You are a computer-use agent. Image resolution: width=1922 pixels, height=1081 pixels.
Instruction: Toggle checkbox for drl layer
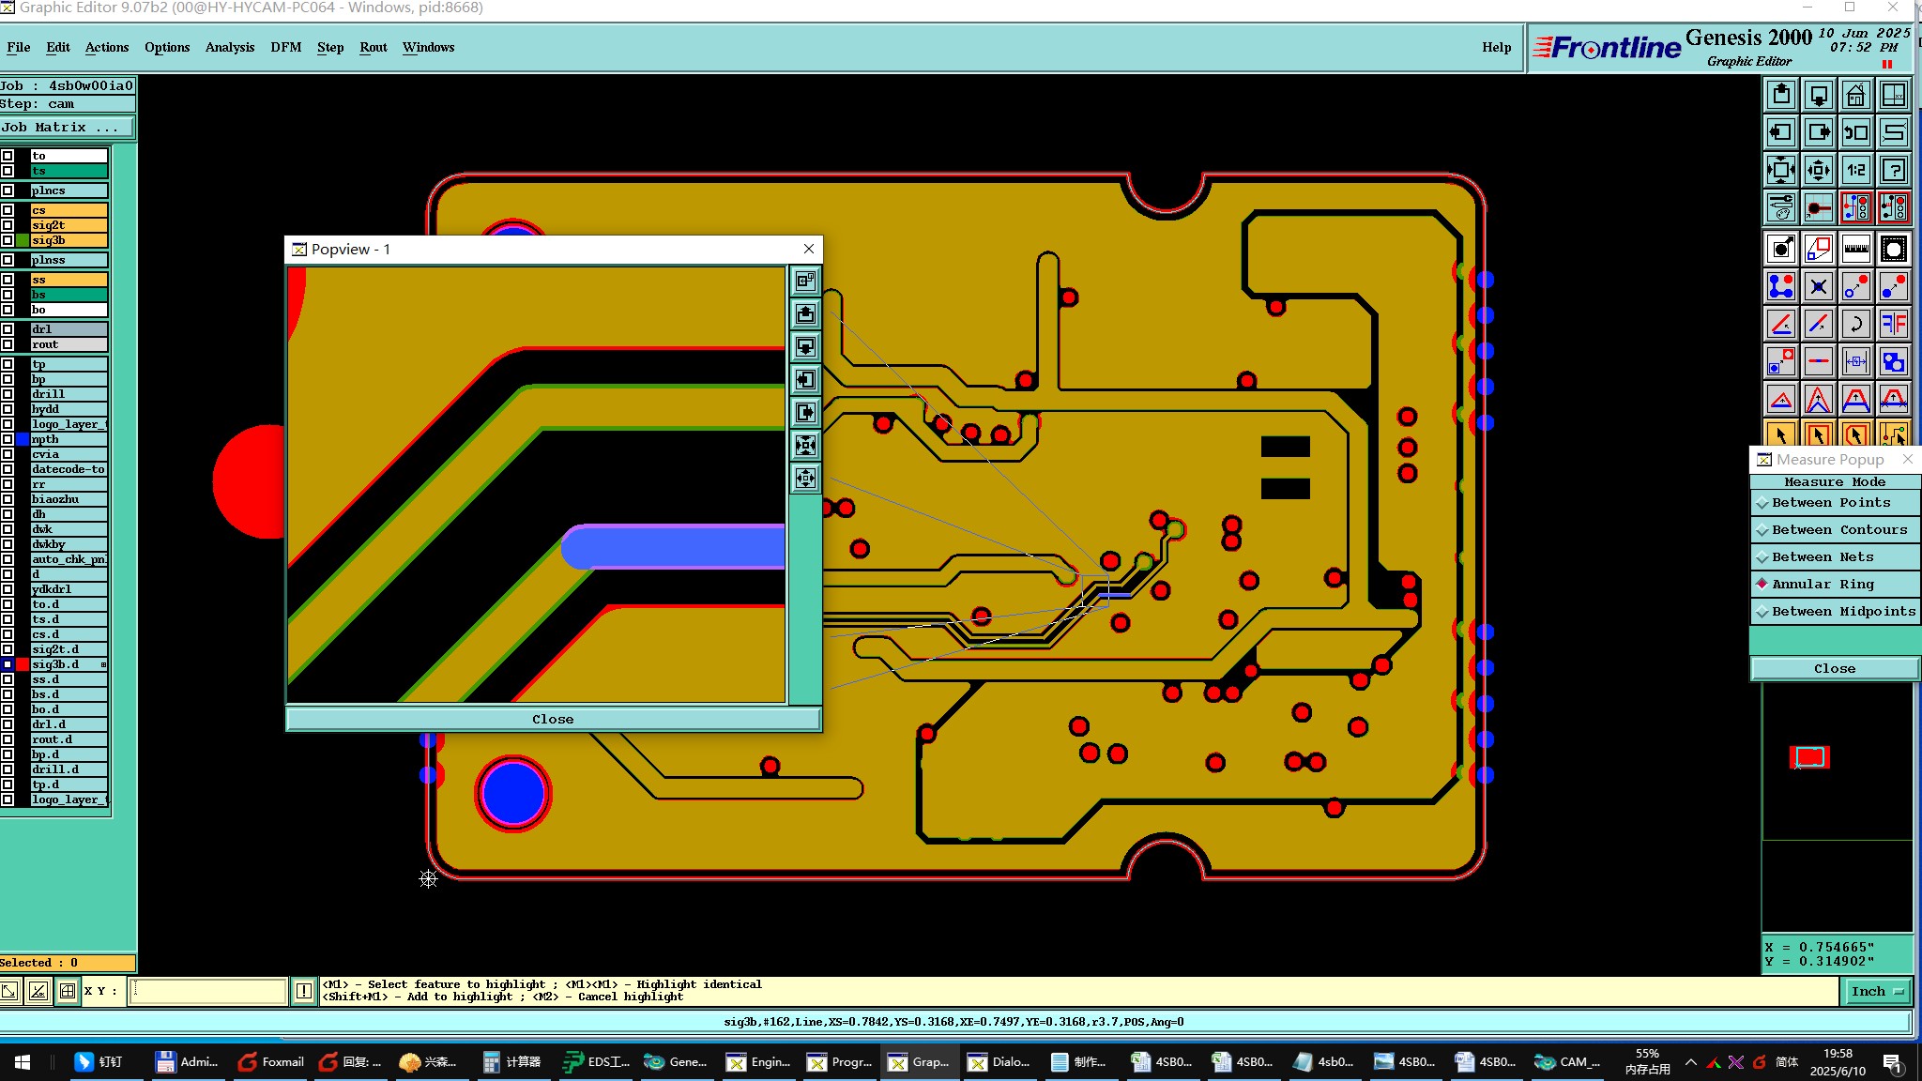[x=8, y=329]
